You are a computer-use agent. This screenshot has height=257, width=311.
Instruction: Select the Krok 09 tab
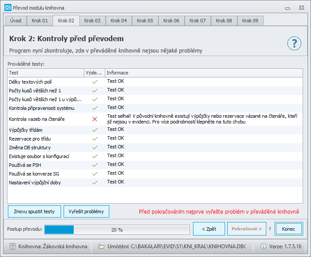(x=250, y=21)
